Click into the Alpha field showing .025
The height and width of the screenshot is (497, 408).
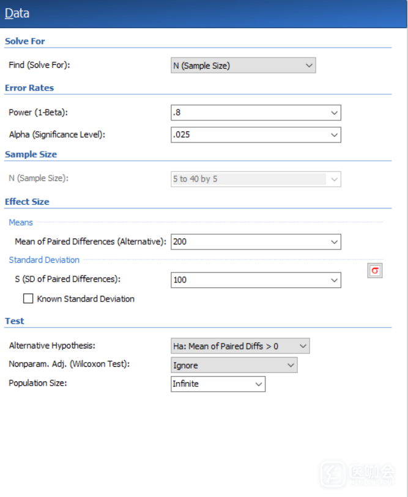click(248, 134)
